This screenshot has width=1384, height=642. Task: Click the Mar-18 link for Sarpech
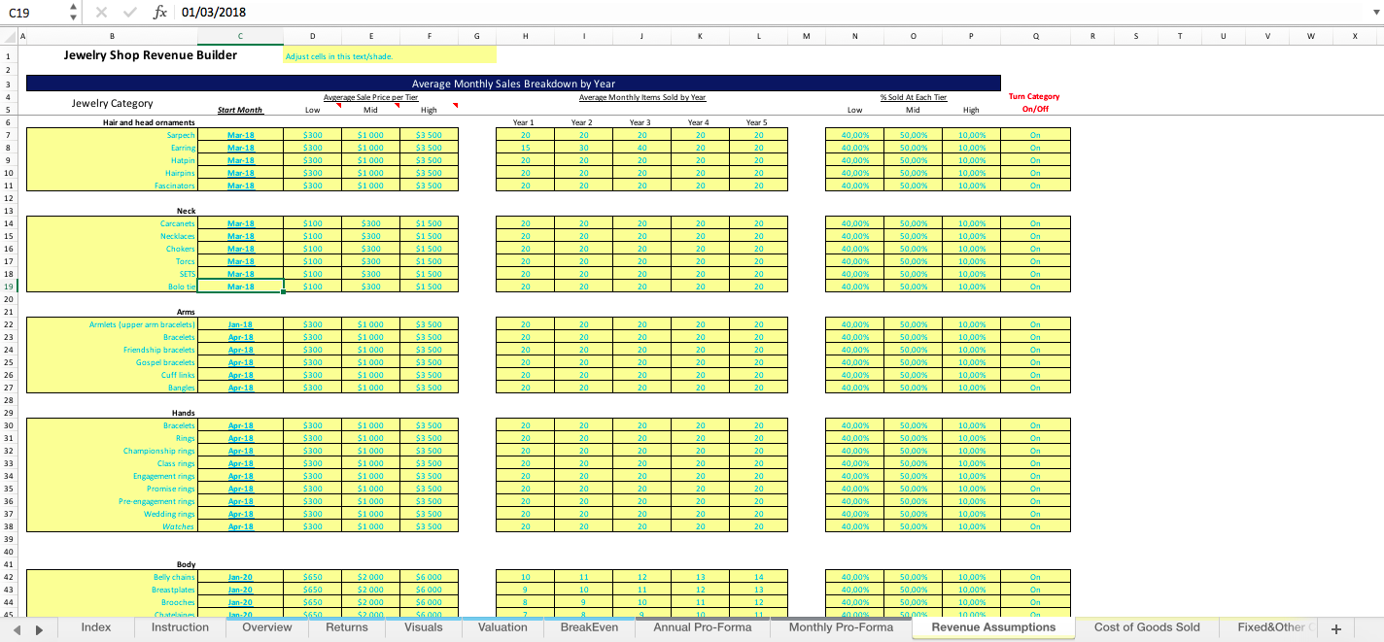(239, 135)
